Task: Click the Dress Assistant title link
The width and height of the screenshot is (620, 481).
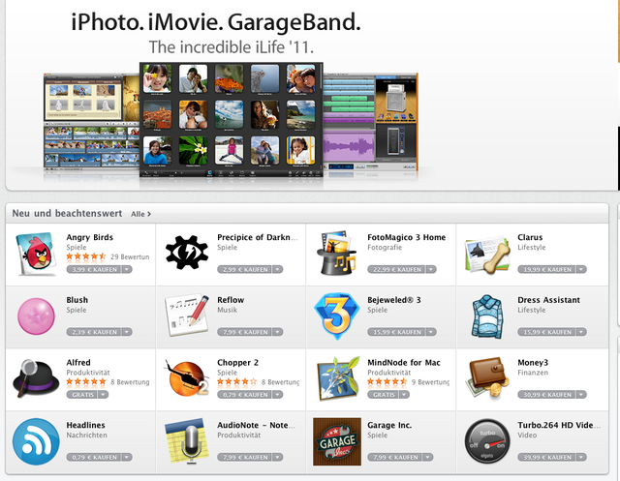Action: pyautogui.click(x=548, y=300)
